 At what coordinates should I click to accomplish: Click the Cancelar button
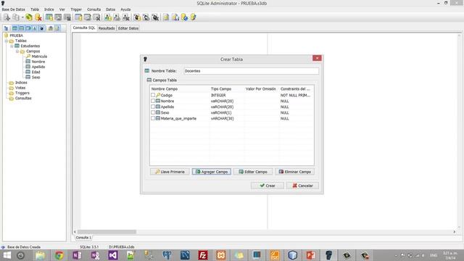[302, 186]
